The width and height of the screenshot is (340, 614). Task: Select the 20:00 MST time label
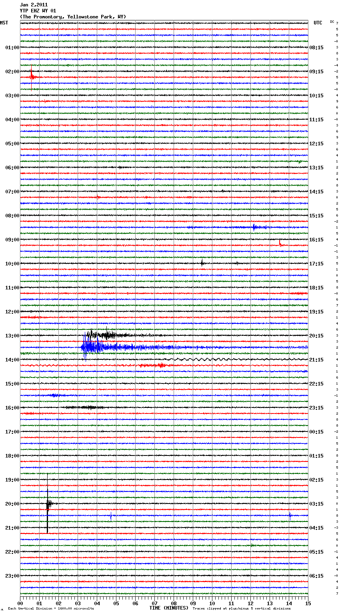point(12,504)
